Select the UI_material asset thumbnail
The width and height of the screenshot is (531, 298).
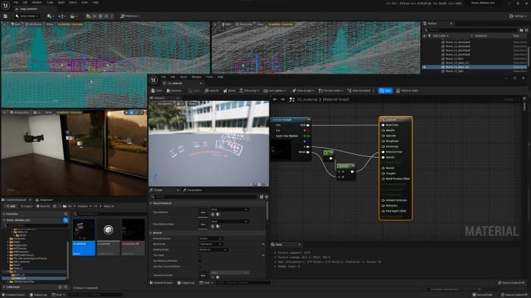[83, 237]
